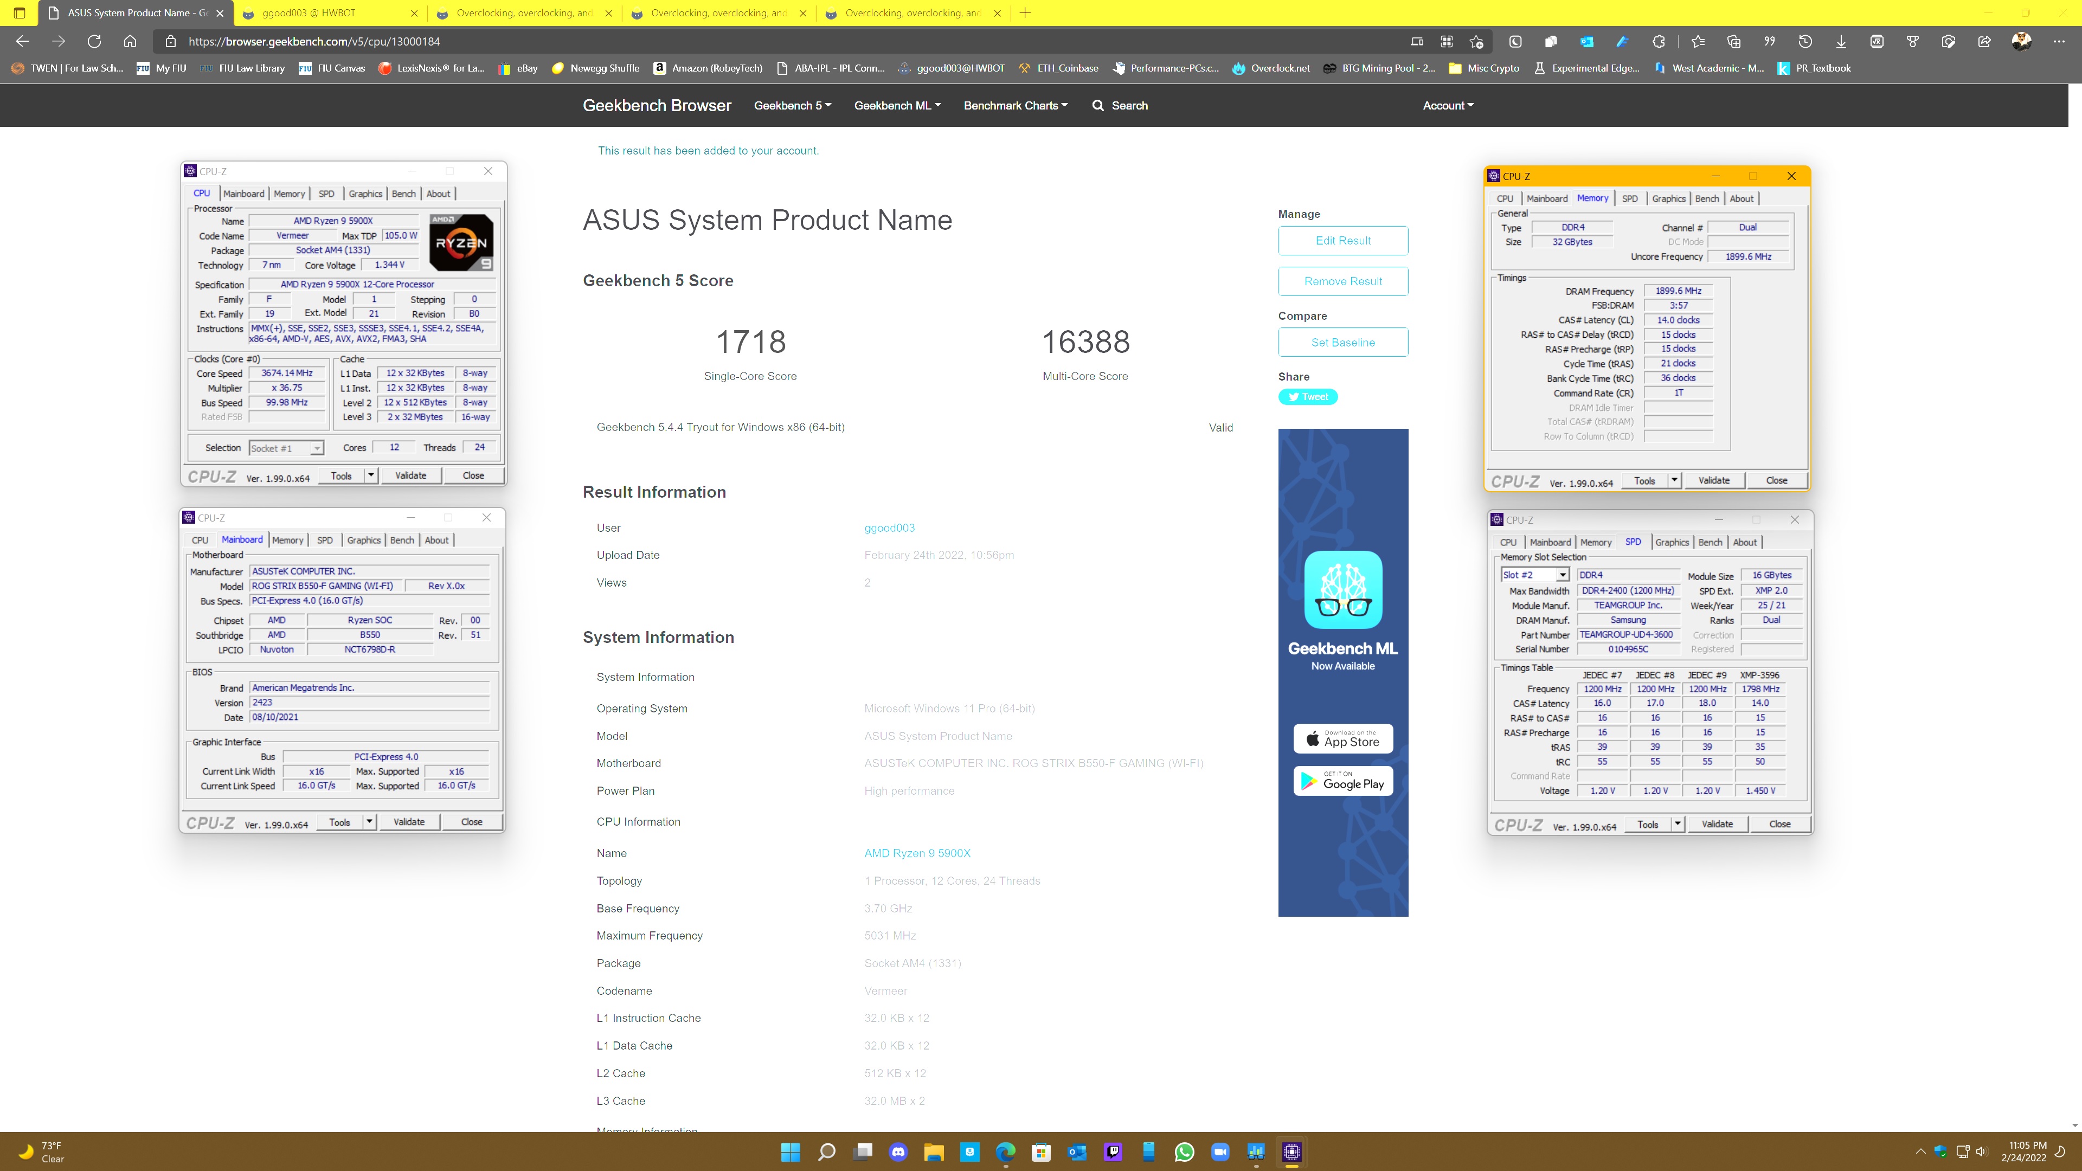Image resolution: width=2082 pixels, height=1171 pixels.
Task: Open Edge Settings and more ellipsis menu
Action: pos(2059,41)
